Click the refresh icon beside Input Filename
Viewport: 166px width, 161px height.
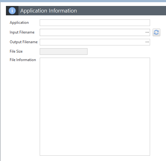pos(156,32)
